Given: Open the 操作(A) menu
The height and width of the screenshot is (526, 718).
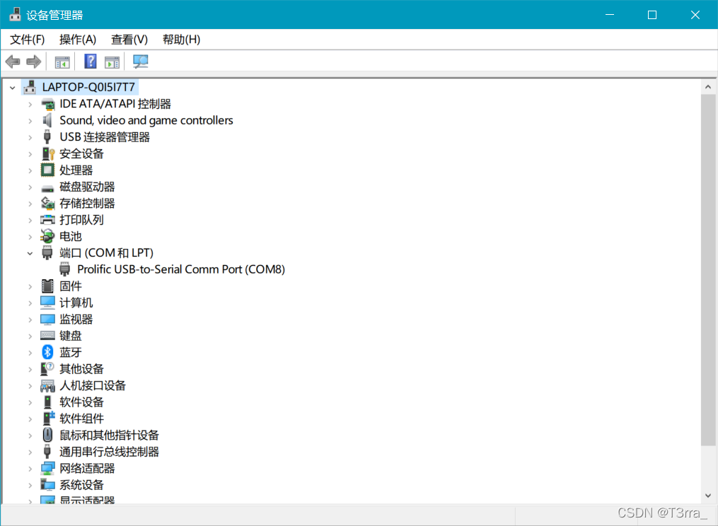Looking at the screenshot, I should coord(78,40).
